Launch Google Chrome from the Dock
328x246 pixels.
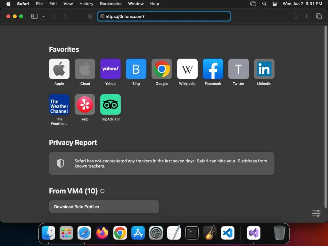coord(120,233)
